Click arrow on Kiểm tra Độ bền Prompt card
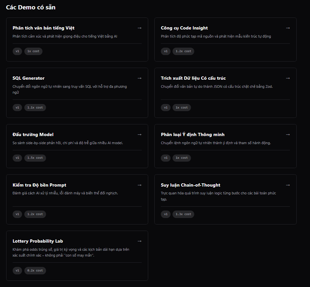The width and height of the screenshot is (310, 287). pyautogui.click(x=139, y=185)
